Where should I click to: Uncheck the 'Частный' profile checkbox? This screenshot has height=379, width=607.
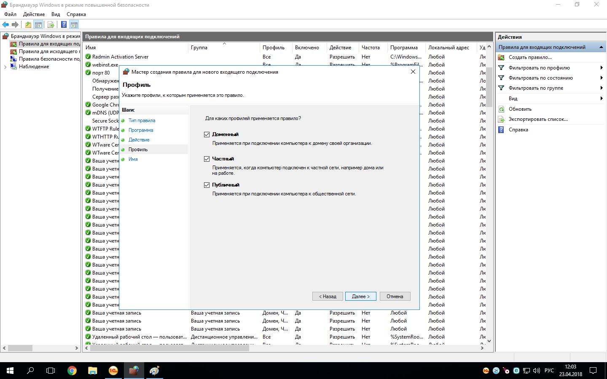(207, 159)
